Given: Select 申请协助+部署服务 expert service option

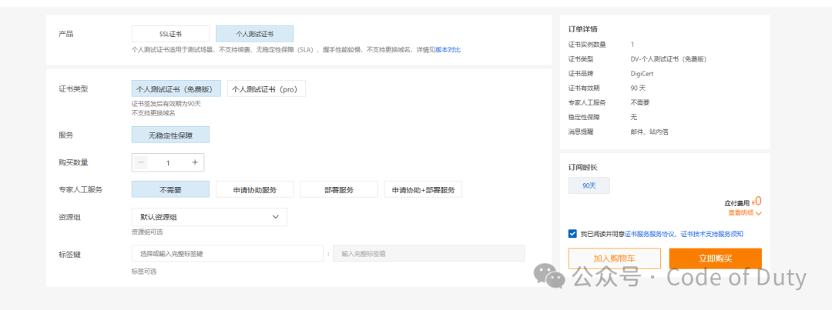Looking at the screenshot, I should tap(423, 189).
